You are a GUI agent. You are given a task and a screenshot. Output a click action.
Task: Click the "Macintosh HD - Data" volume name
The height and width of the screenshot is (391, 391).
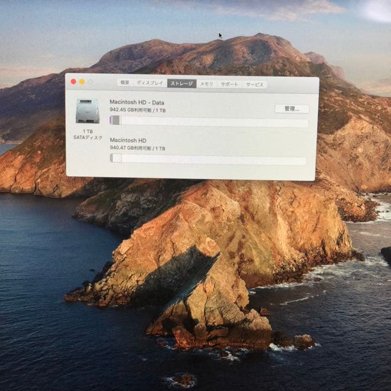137,103
